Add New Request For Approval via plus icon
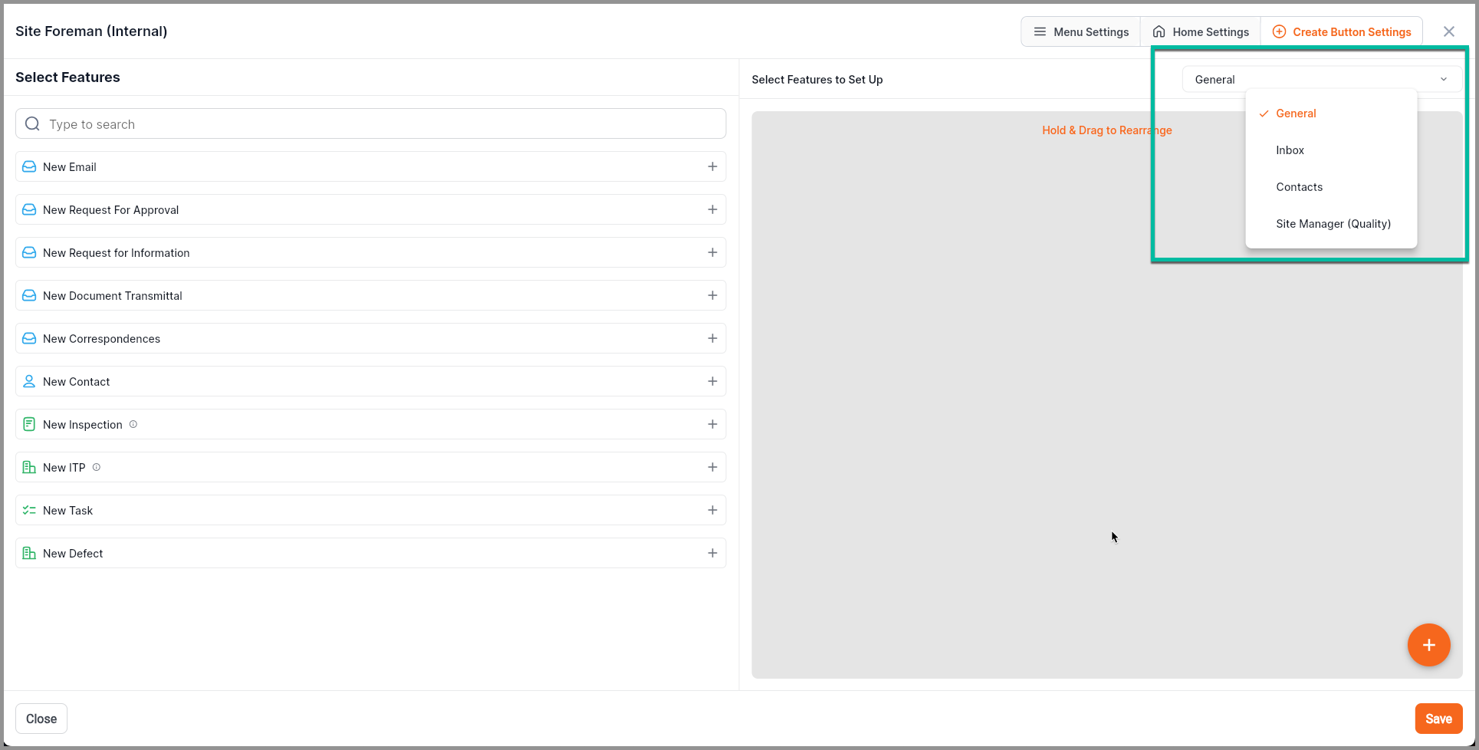1479x750 pixels. (712, 209)
